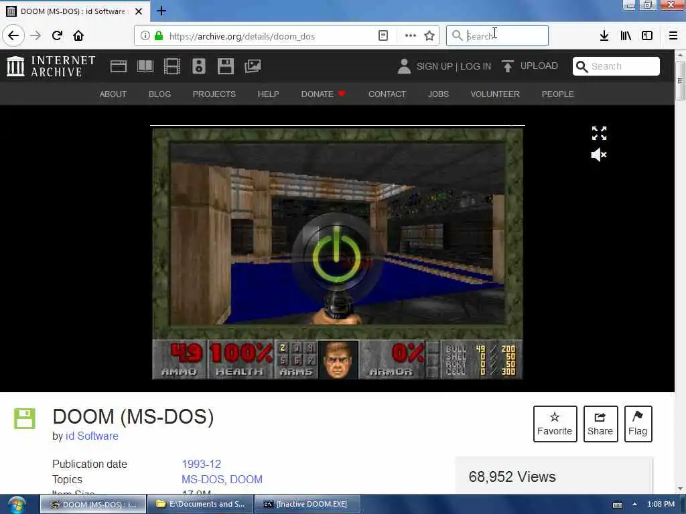686x514 pixels.
Task: Toggle emulator sound mute icon
Action: [598, 155]
